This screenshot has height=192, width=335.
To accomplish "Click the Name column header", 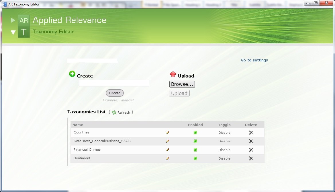I will pyautogui.click(x=78, y=125).
